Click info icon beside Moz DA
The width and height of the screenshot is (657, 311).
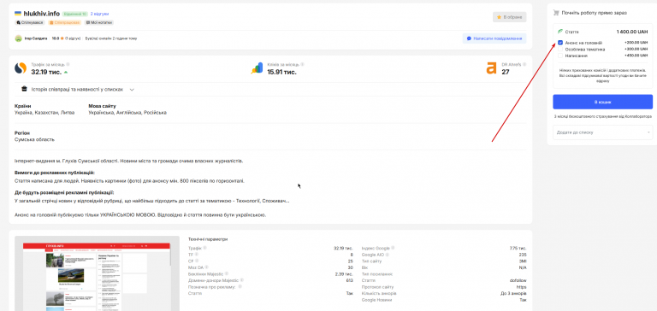(x=206, y=267)
